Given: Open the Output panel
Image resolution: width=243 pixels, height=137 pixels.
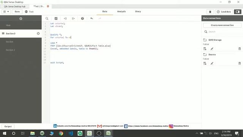Looking at the screenshot, I should (x=8, y=126).
